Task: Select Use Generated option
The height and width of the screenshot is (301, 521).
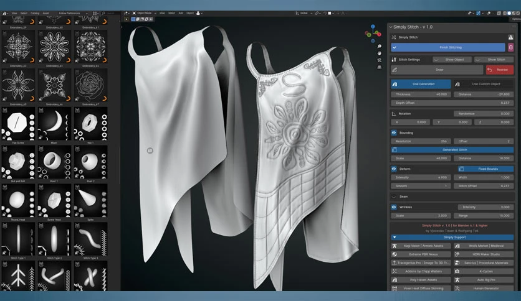Action: point(421,84)
